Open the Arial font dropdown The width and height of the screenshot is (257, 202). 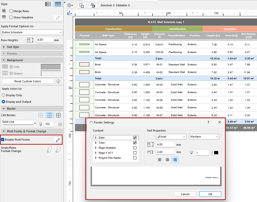coord(171,137)
